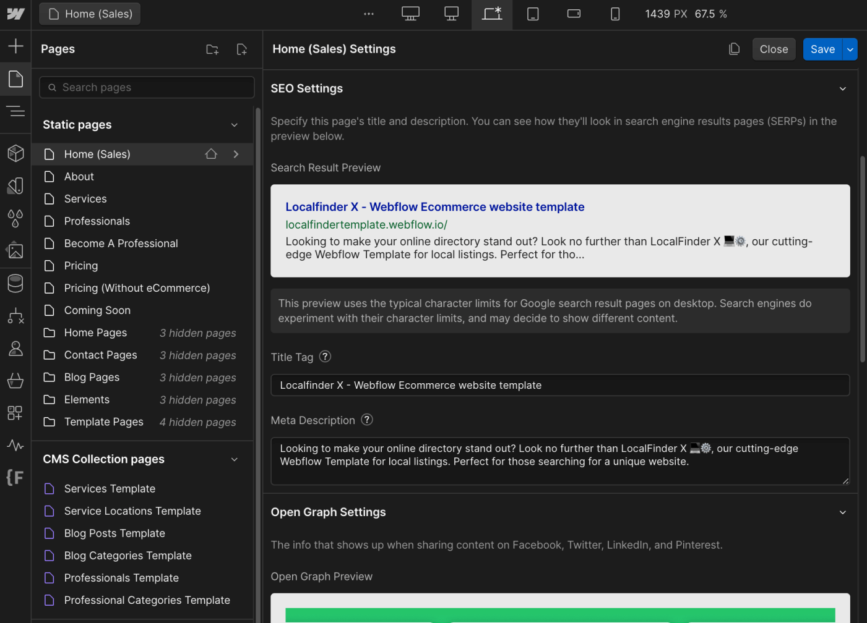Open the Finsweet {F panel
867x623 pixels.
tap(15, 477)
